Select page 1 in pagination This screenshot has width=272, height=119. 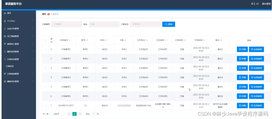74,114
